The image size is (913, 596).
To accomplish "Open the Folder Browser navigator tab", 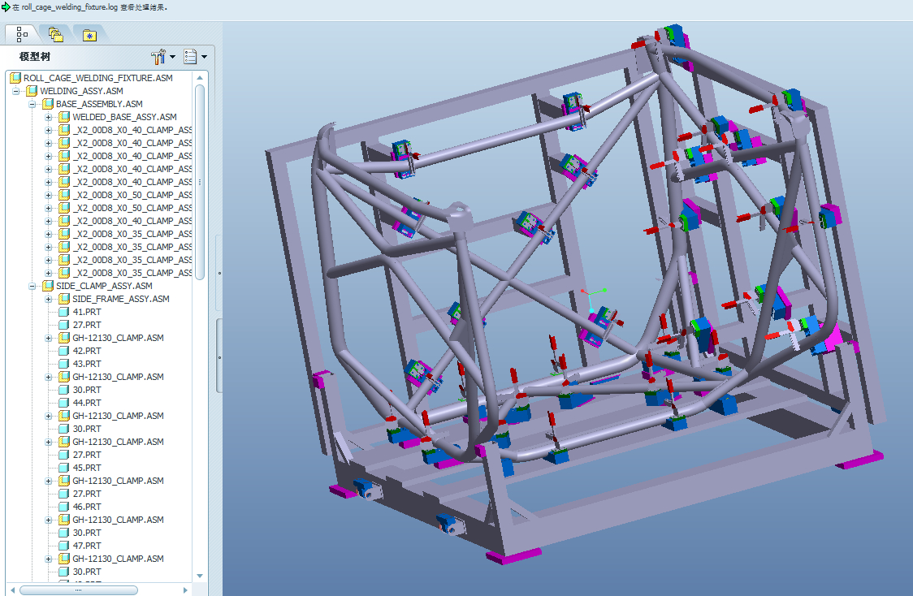I will (56, 35).
